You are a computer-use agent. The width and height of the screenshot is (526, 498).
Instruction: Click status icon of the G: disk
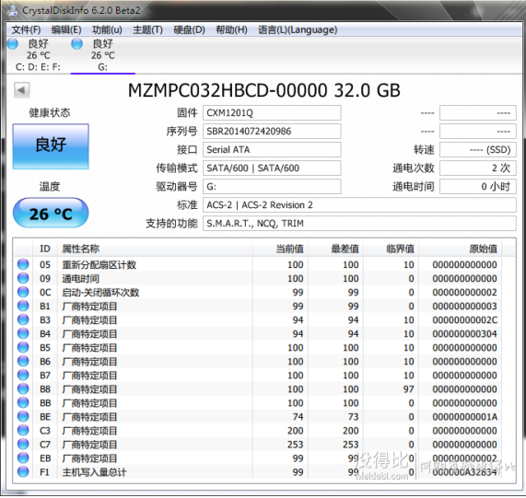[76, 44]
